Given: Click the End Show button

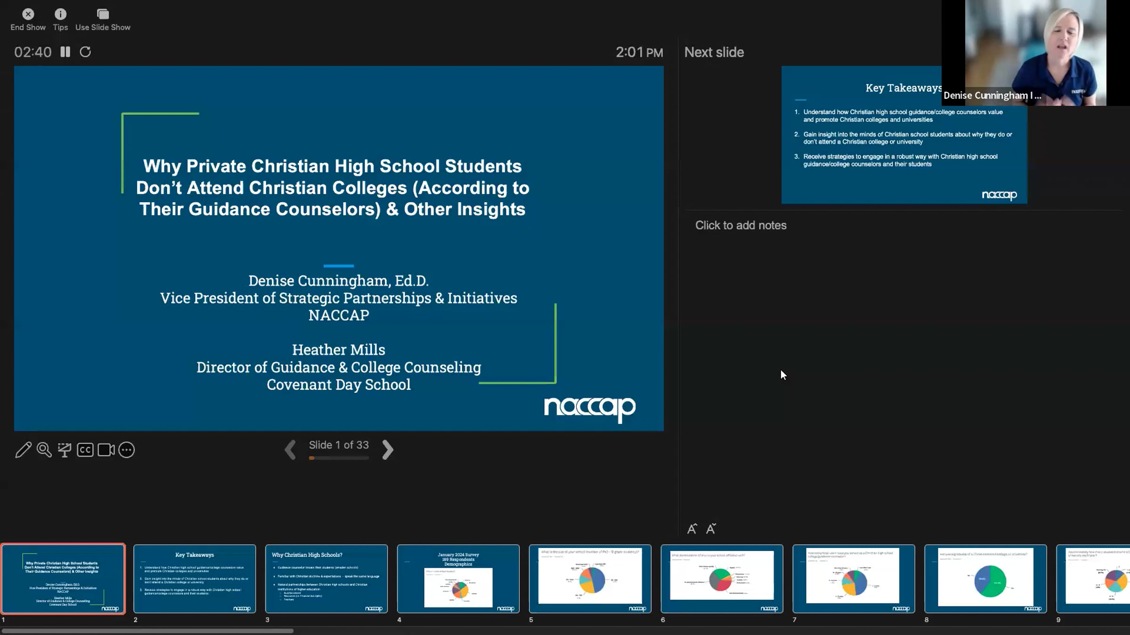Looking at the screenshot, I should click(x=28, y=20).
